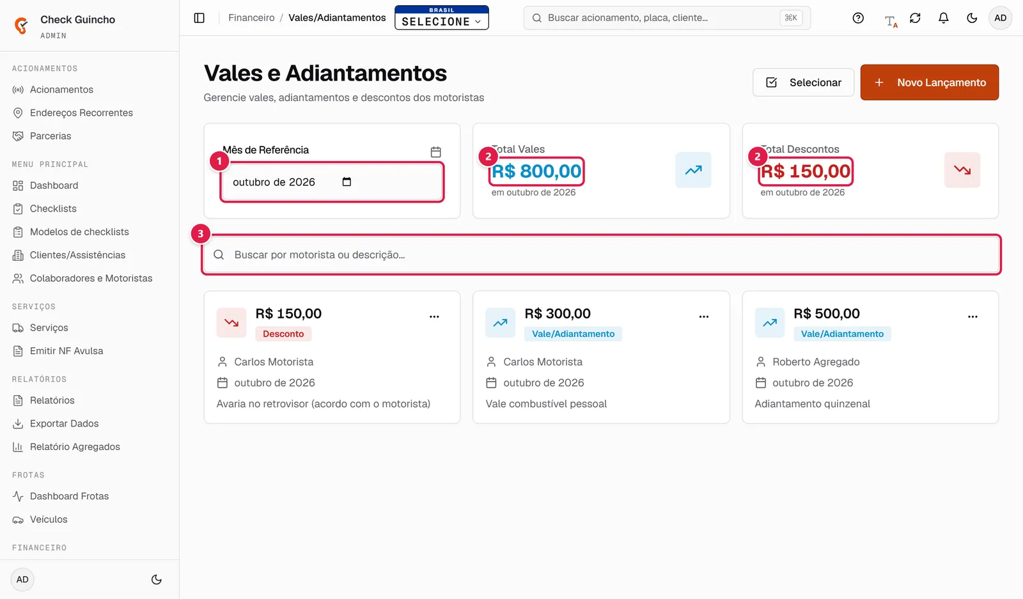Click the trending-up icon on R$ 300,00 card
The width and height of the screenshot is (1023, 599).
pyautogui.click(x=501, y=322)
